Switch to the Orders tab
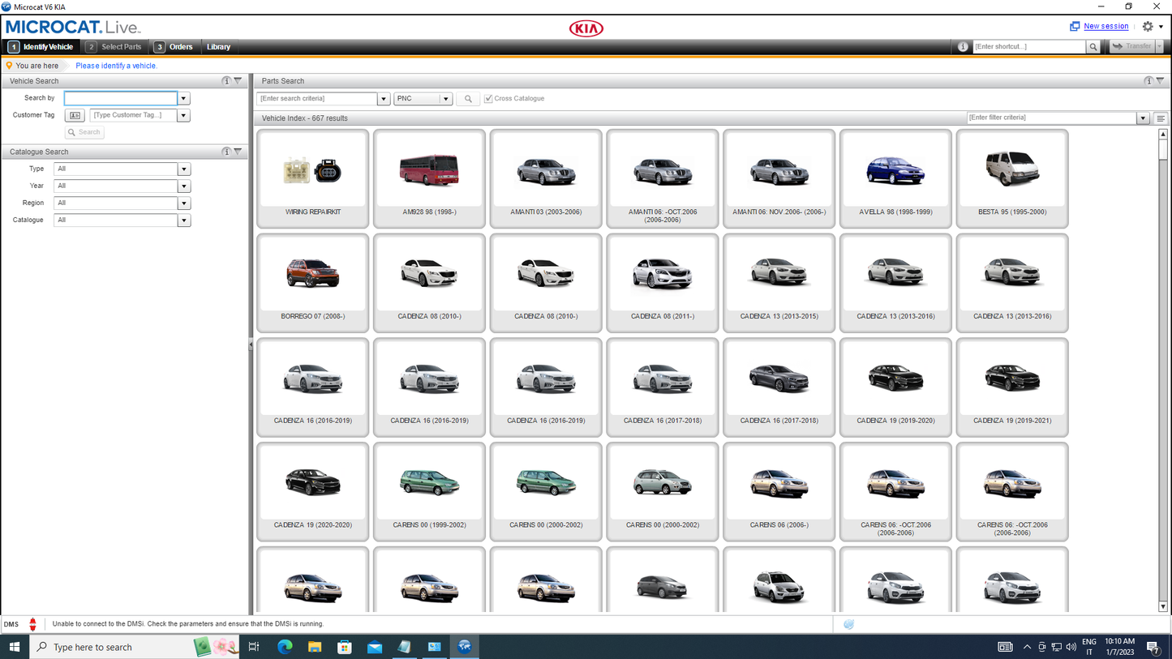1172x659 pixels. click(174, 47)
